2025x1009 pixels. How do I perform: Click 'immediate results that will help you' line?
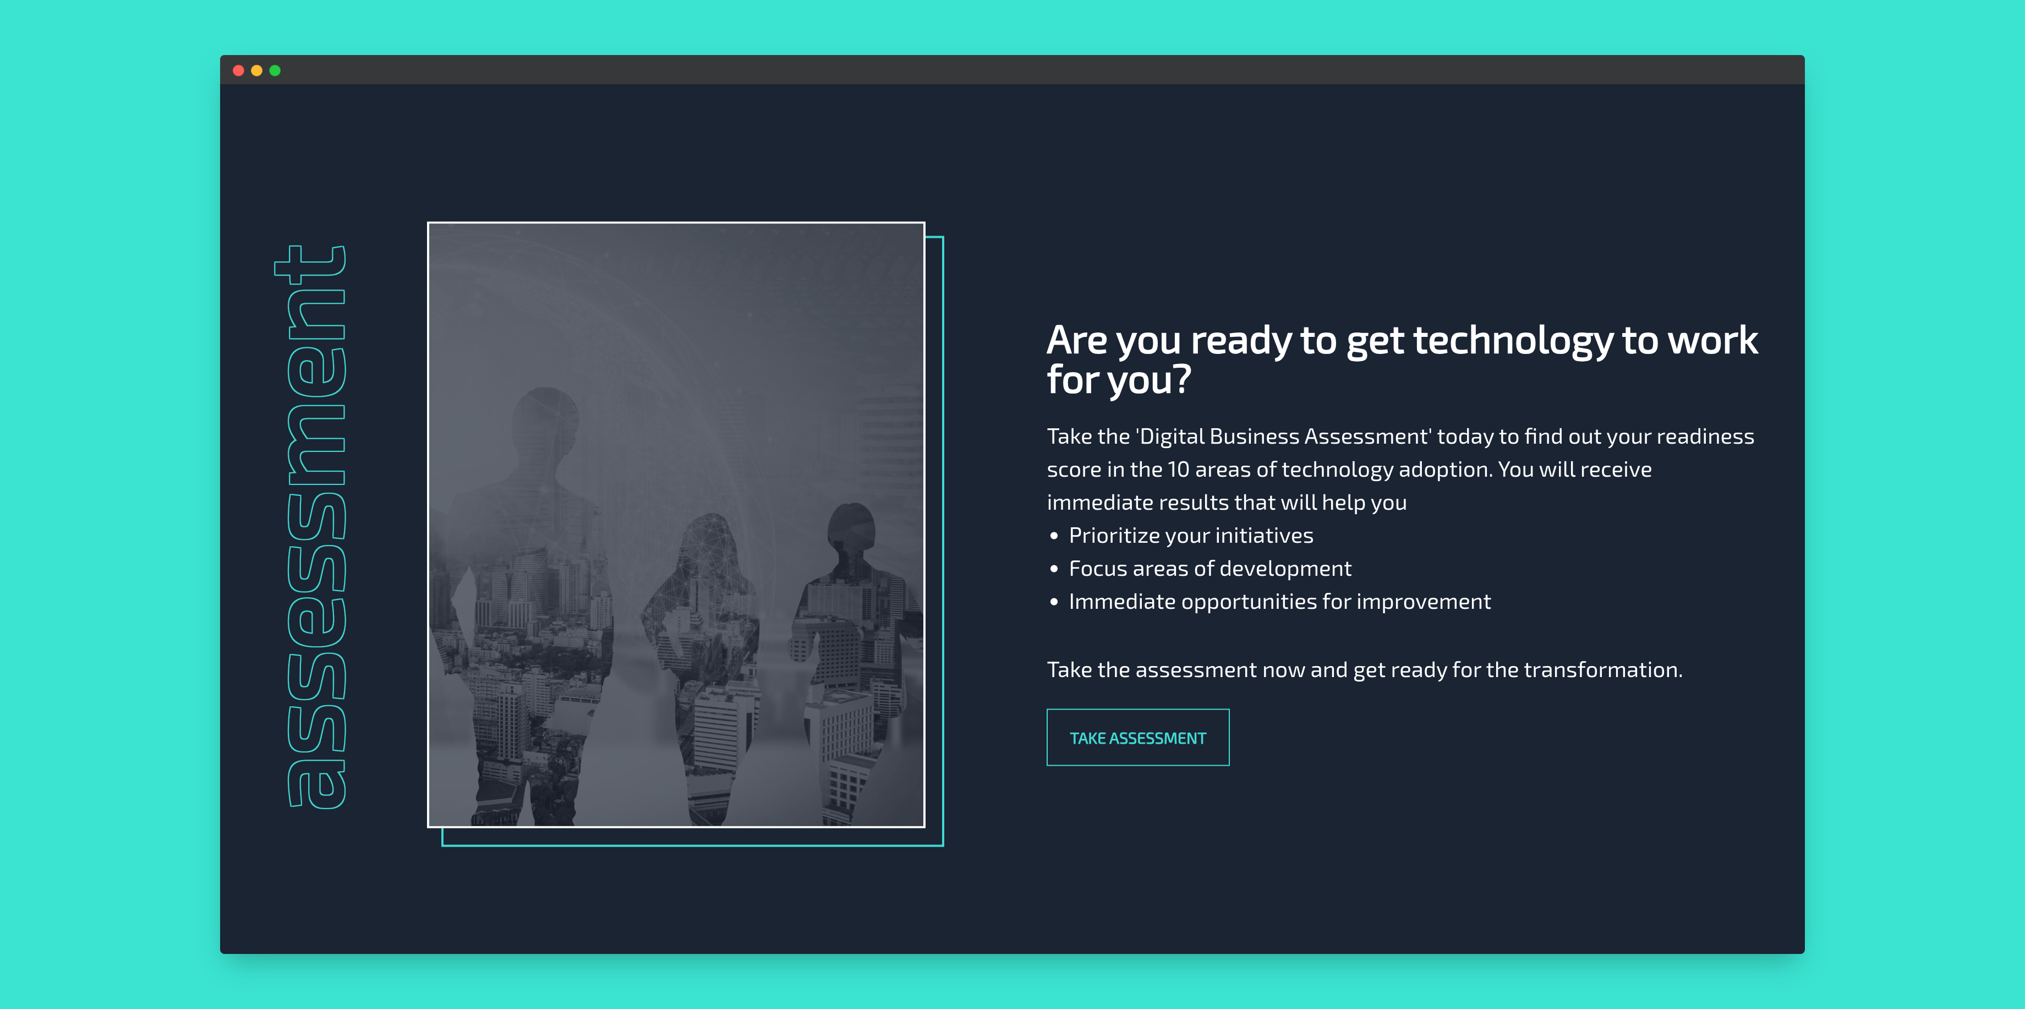click(1227, 503)
